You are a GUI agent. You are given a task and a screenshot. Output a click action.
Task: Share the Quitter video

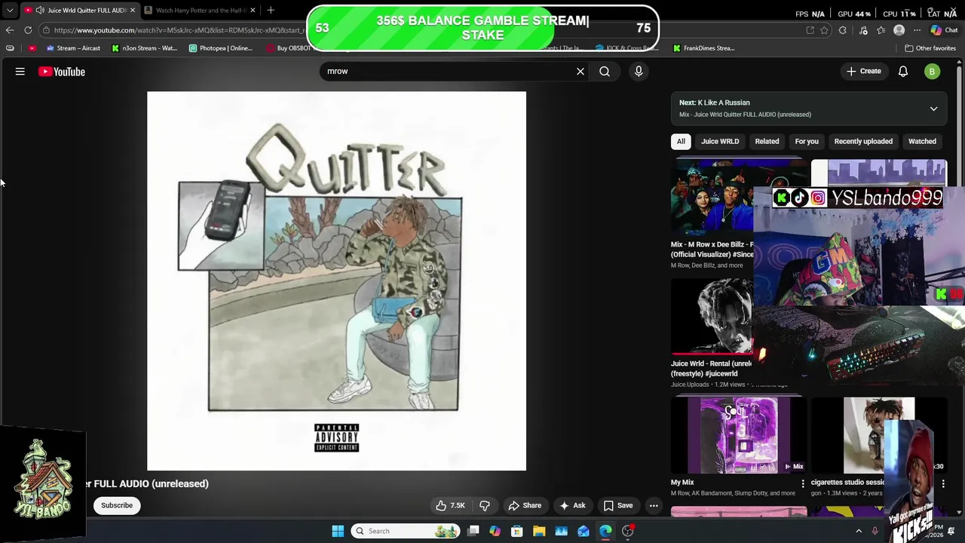pyautogui.click(x=525, y=505)
